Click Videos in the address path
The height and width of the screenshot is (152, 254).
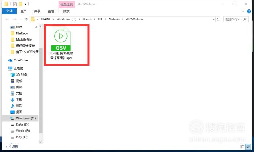pos(114,19)
